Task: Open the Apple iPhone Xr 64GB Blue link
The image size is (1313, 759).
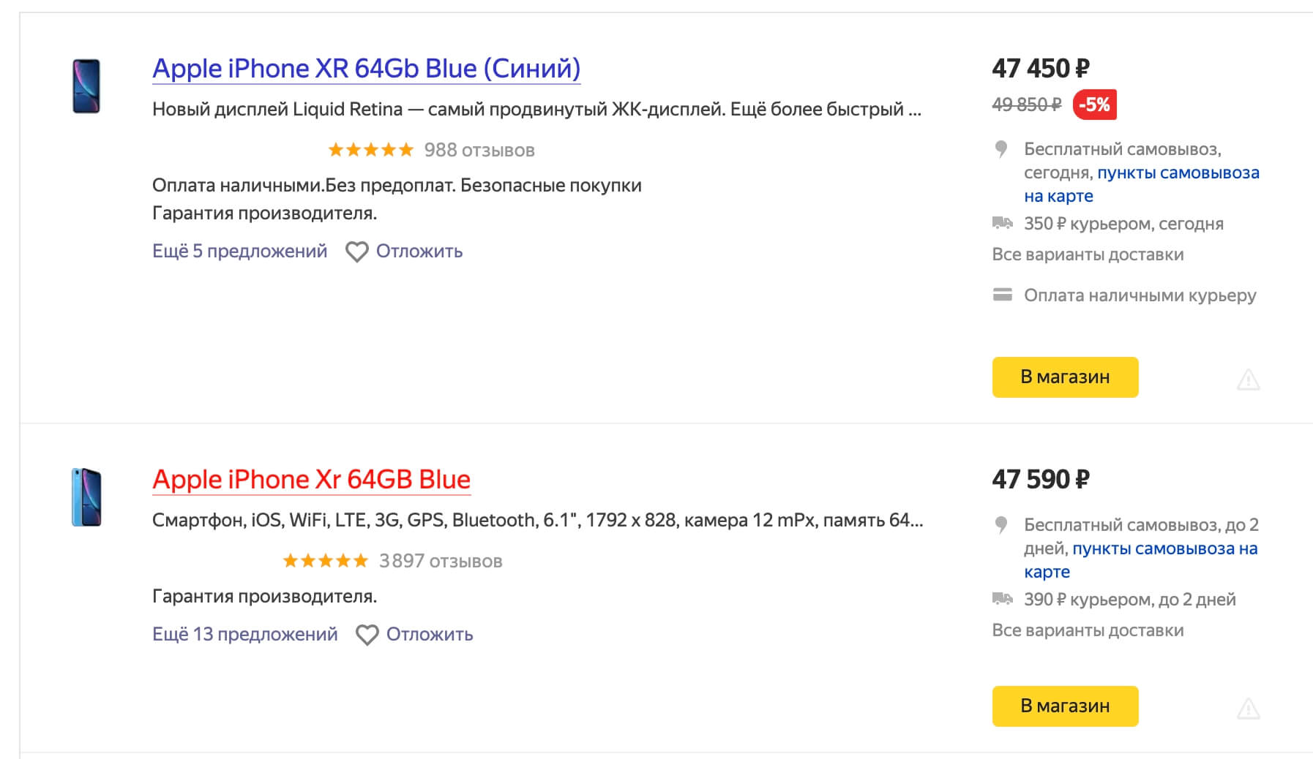Action: click(311, 480)
